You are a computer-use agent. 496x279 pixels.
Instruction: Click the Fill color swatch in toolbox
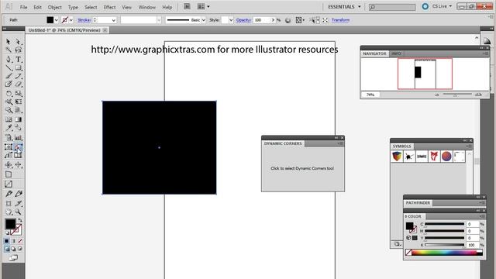pyautogui.click(x=10, y=224)
